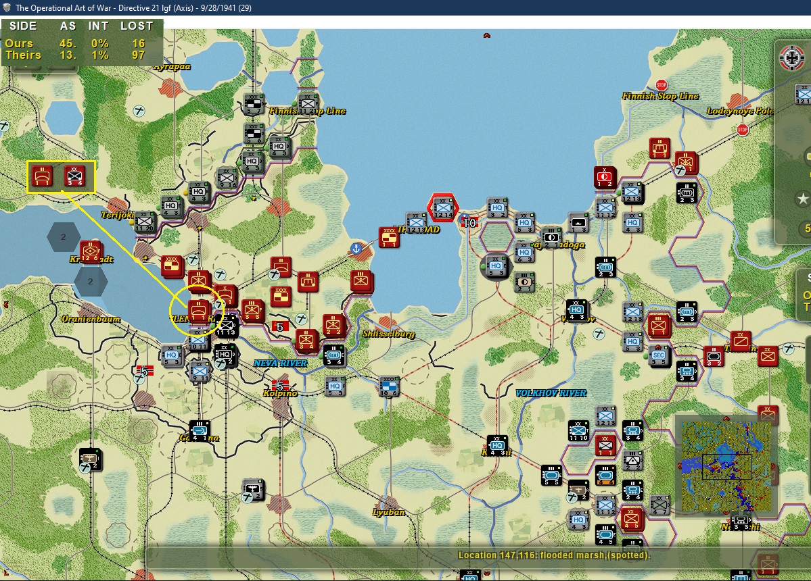811x581 pixels.
Task: Select the gray III 2-2 mountain unit
Action: pos(632,460)
